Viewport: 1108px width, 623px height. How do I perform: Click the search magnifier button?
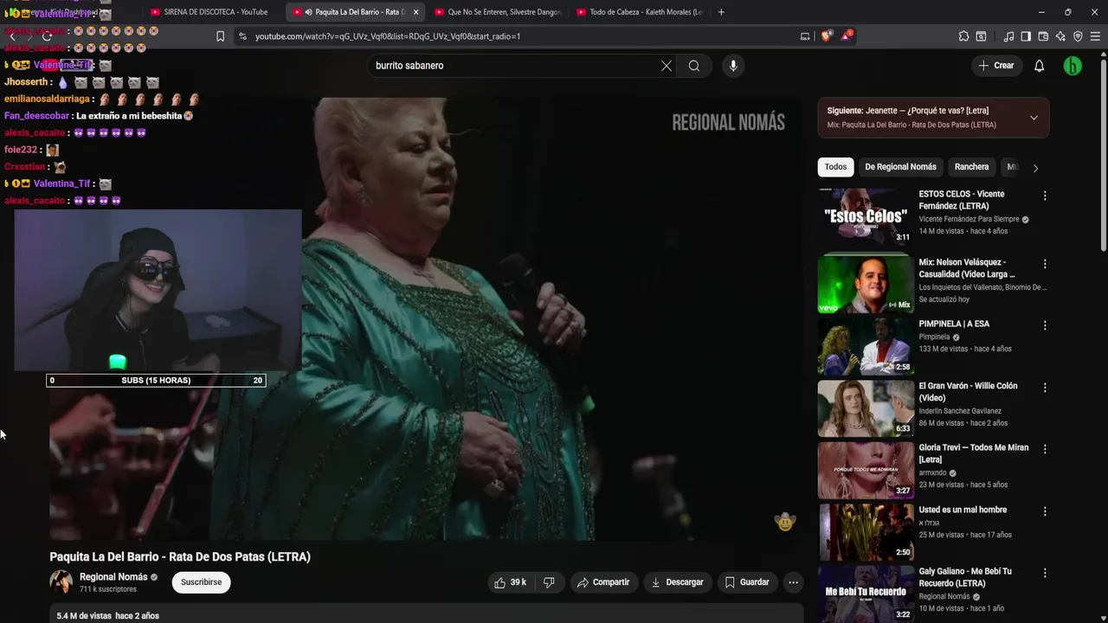[694, 66]
